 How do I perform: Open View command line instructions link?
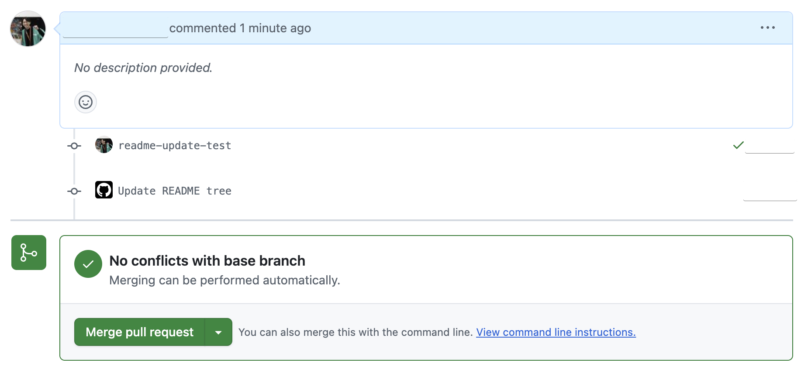556,332
